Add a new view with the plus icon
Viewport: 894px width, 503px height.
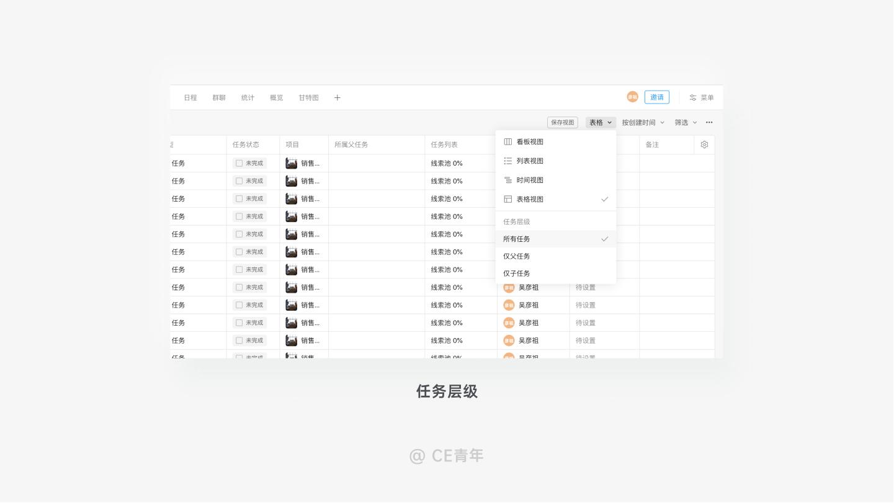(x=337, y=97)
